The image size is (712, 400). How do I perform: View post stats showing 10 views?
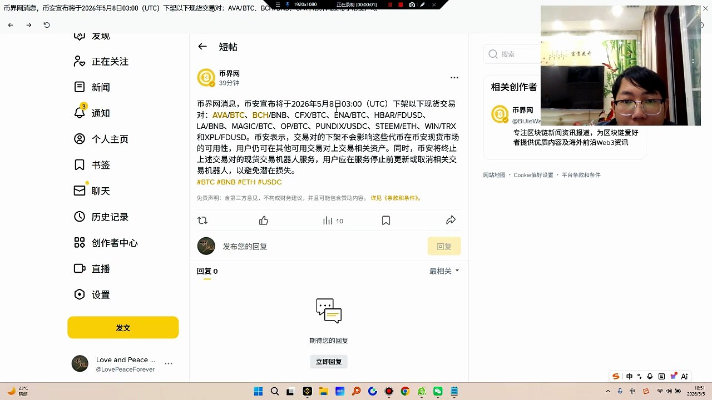click(x=333, y=221)
